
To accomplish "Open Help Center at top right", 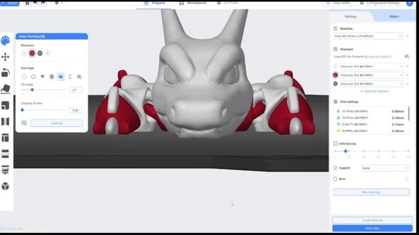I will point(338,3).
